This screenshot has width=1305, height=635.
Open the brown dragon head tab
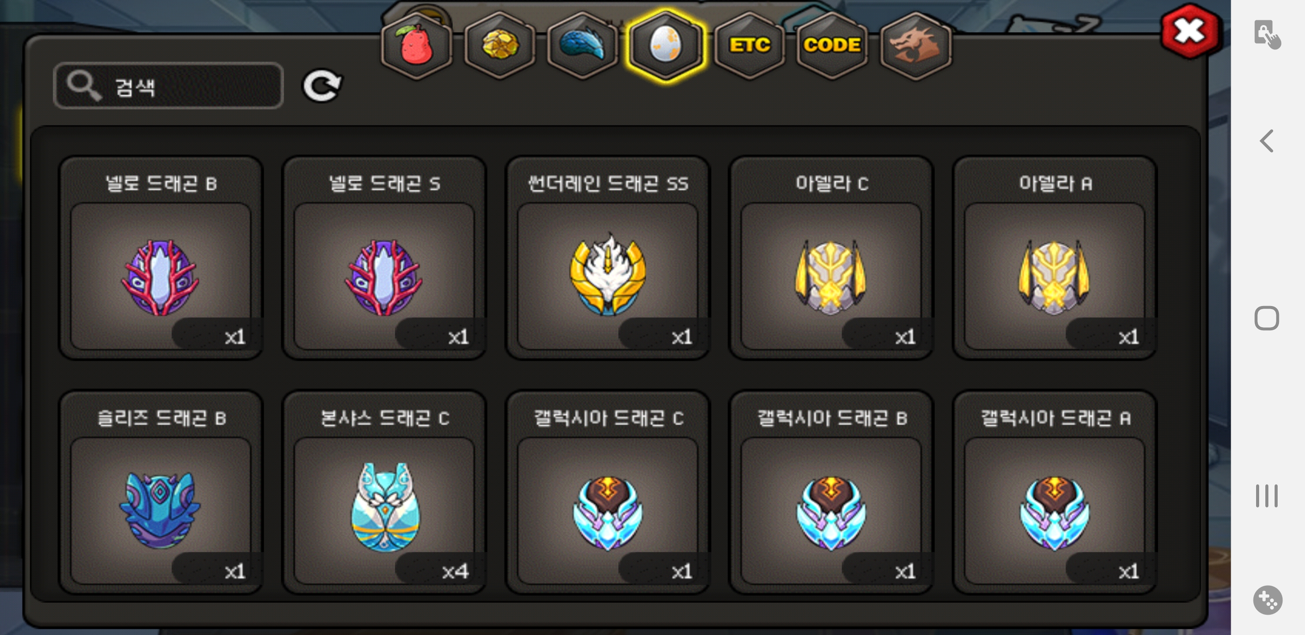coord(915,45)
